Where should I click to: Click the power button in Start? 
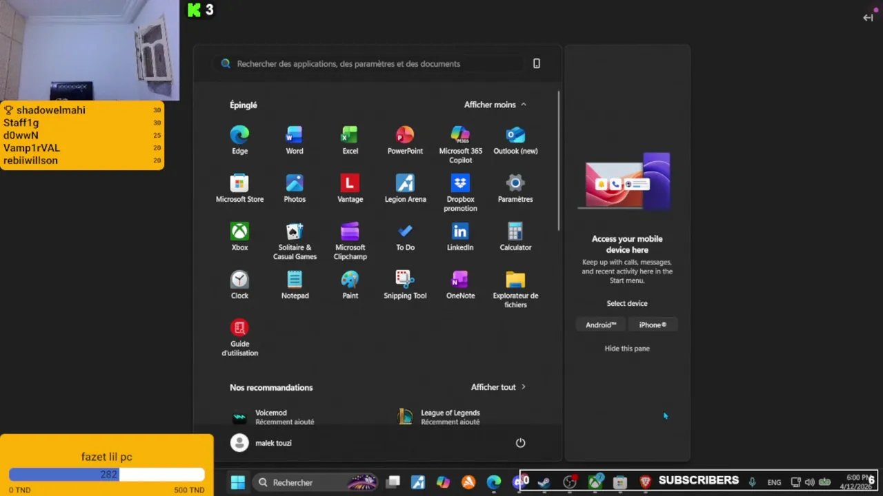click(x=520, y=443)
